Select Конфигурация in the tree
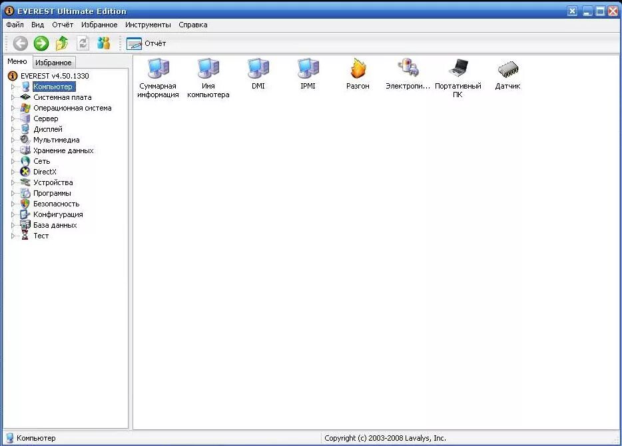 (x=59, y=214)
